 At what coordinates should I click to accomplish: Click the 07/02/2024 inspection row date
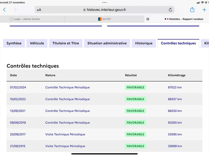pyautogui.click(x=18, y=87)
